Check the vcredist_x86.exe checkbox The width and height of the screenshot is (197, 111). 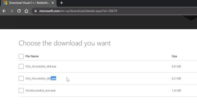click(21, 79)
